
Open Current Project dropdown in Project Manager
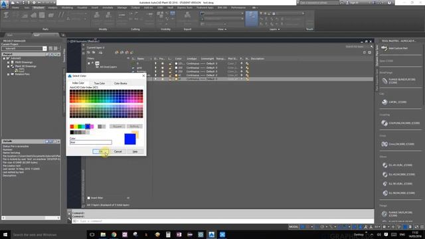coord(44,48)
